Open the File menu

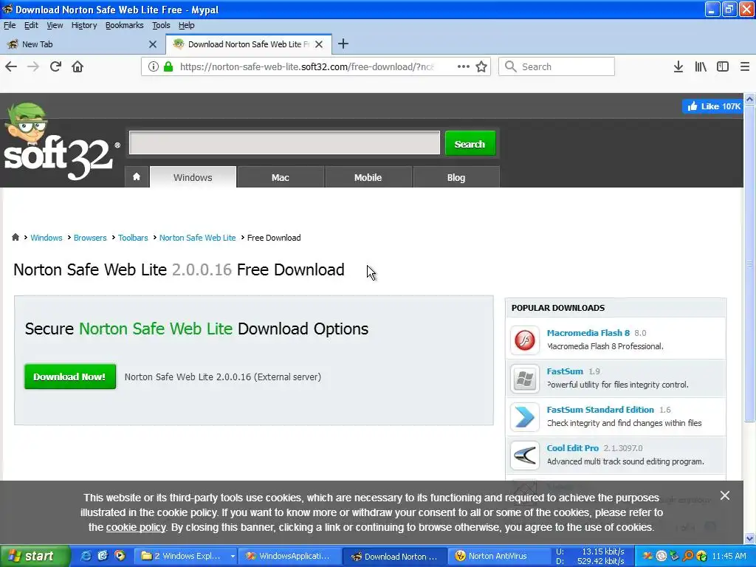tap(10, 25)
